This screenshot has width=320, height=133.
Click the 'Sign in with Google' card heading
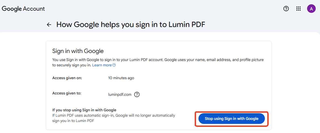pos(78,51)
